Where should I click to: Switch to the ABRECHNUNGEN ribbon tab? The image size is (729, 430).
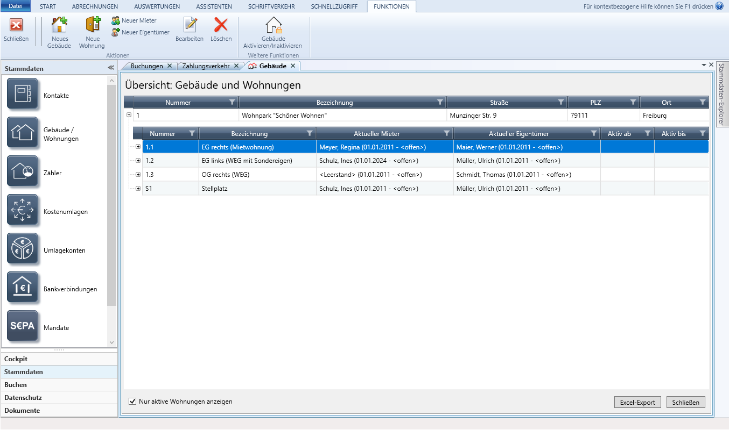(x=95, y=6)
